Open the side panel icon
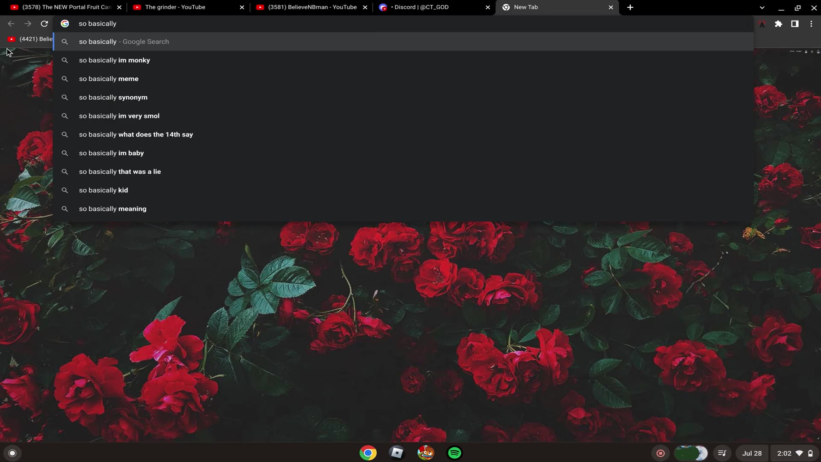Screen dimensions: 821x462 click(794, 24)
